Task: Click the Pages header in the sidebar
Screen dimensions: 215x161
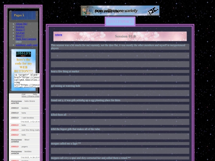Action: tap(23, 16)
